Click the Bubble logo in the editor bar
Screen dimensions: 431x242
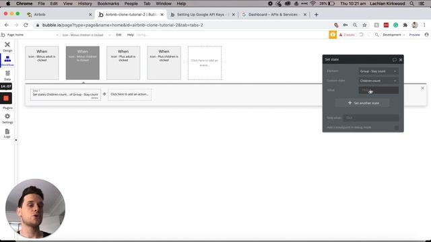point(3,35)
